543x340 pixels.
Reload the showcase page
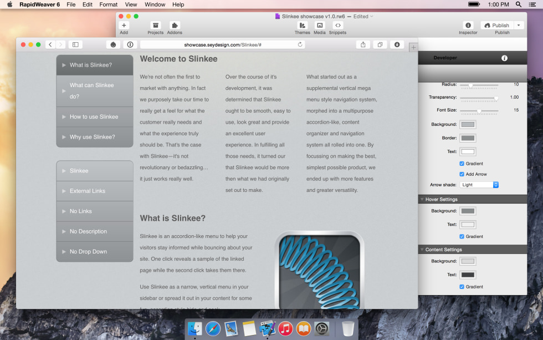[300, 44]
